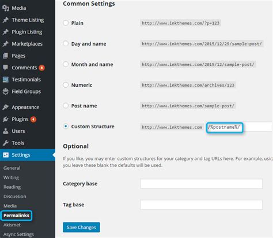Go to Media settings submenu
Viewport: 273px width, 238px height.
(x=10, y=206)
